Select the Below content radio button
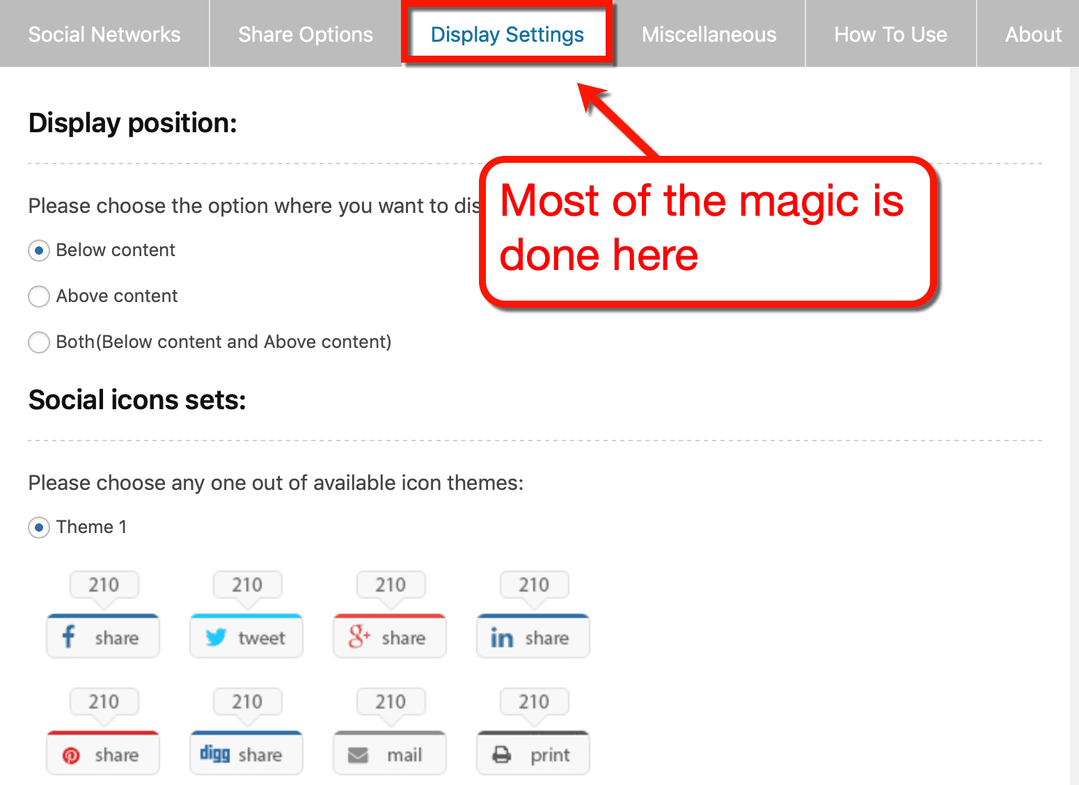 tap(39, 251)
